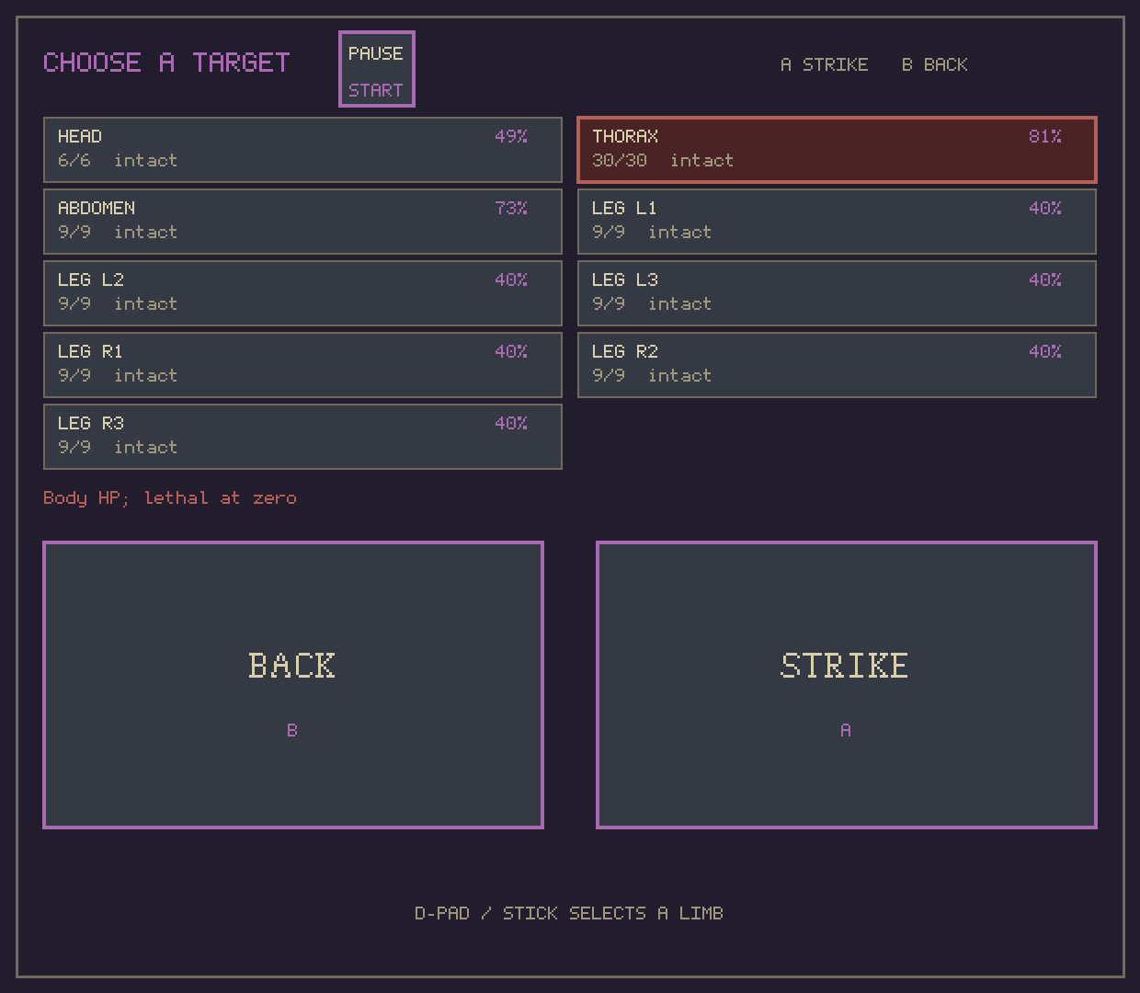Click the A key label under STRIKE
Viewport: 1140px width, 993px height.
(x=846, y=730)
